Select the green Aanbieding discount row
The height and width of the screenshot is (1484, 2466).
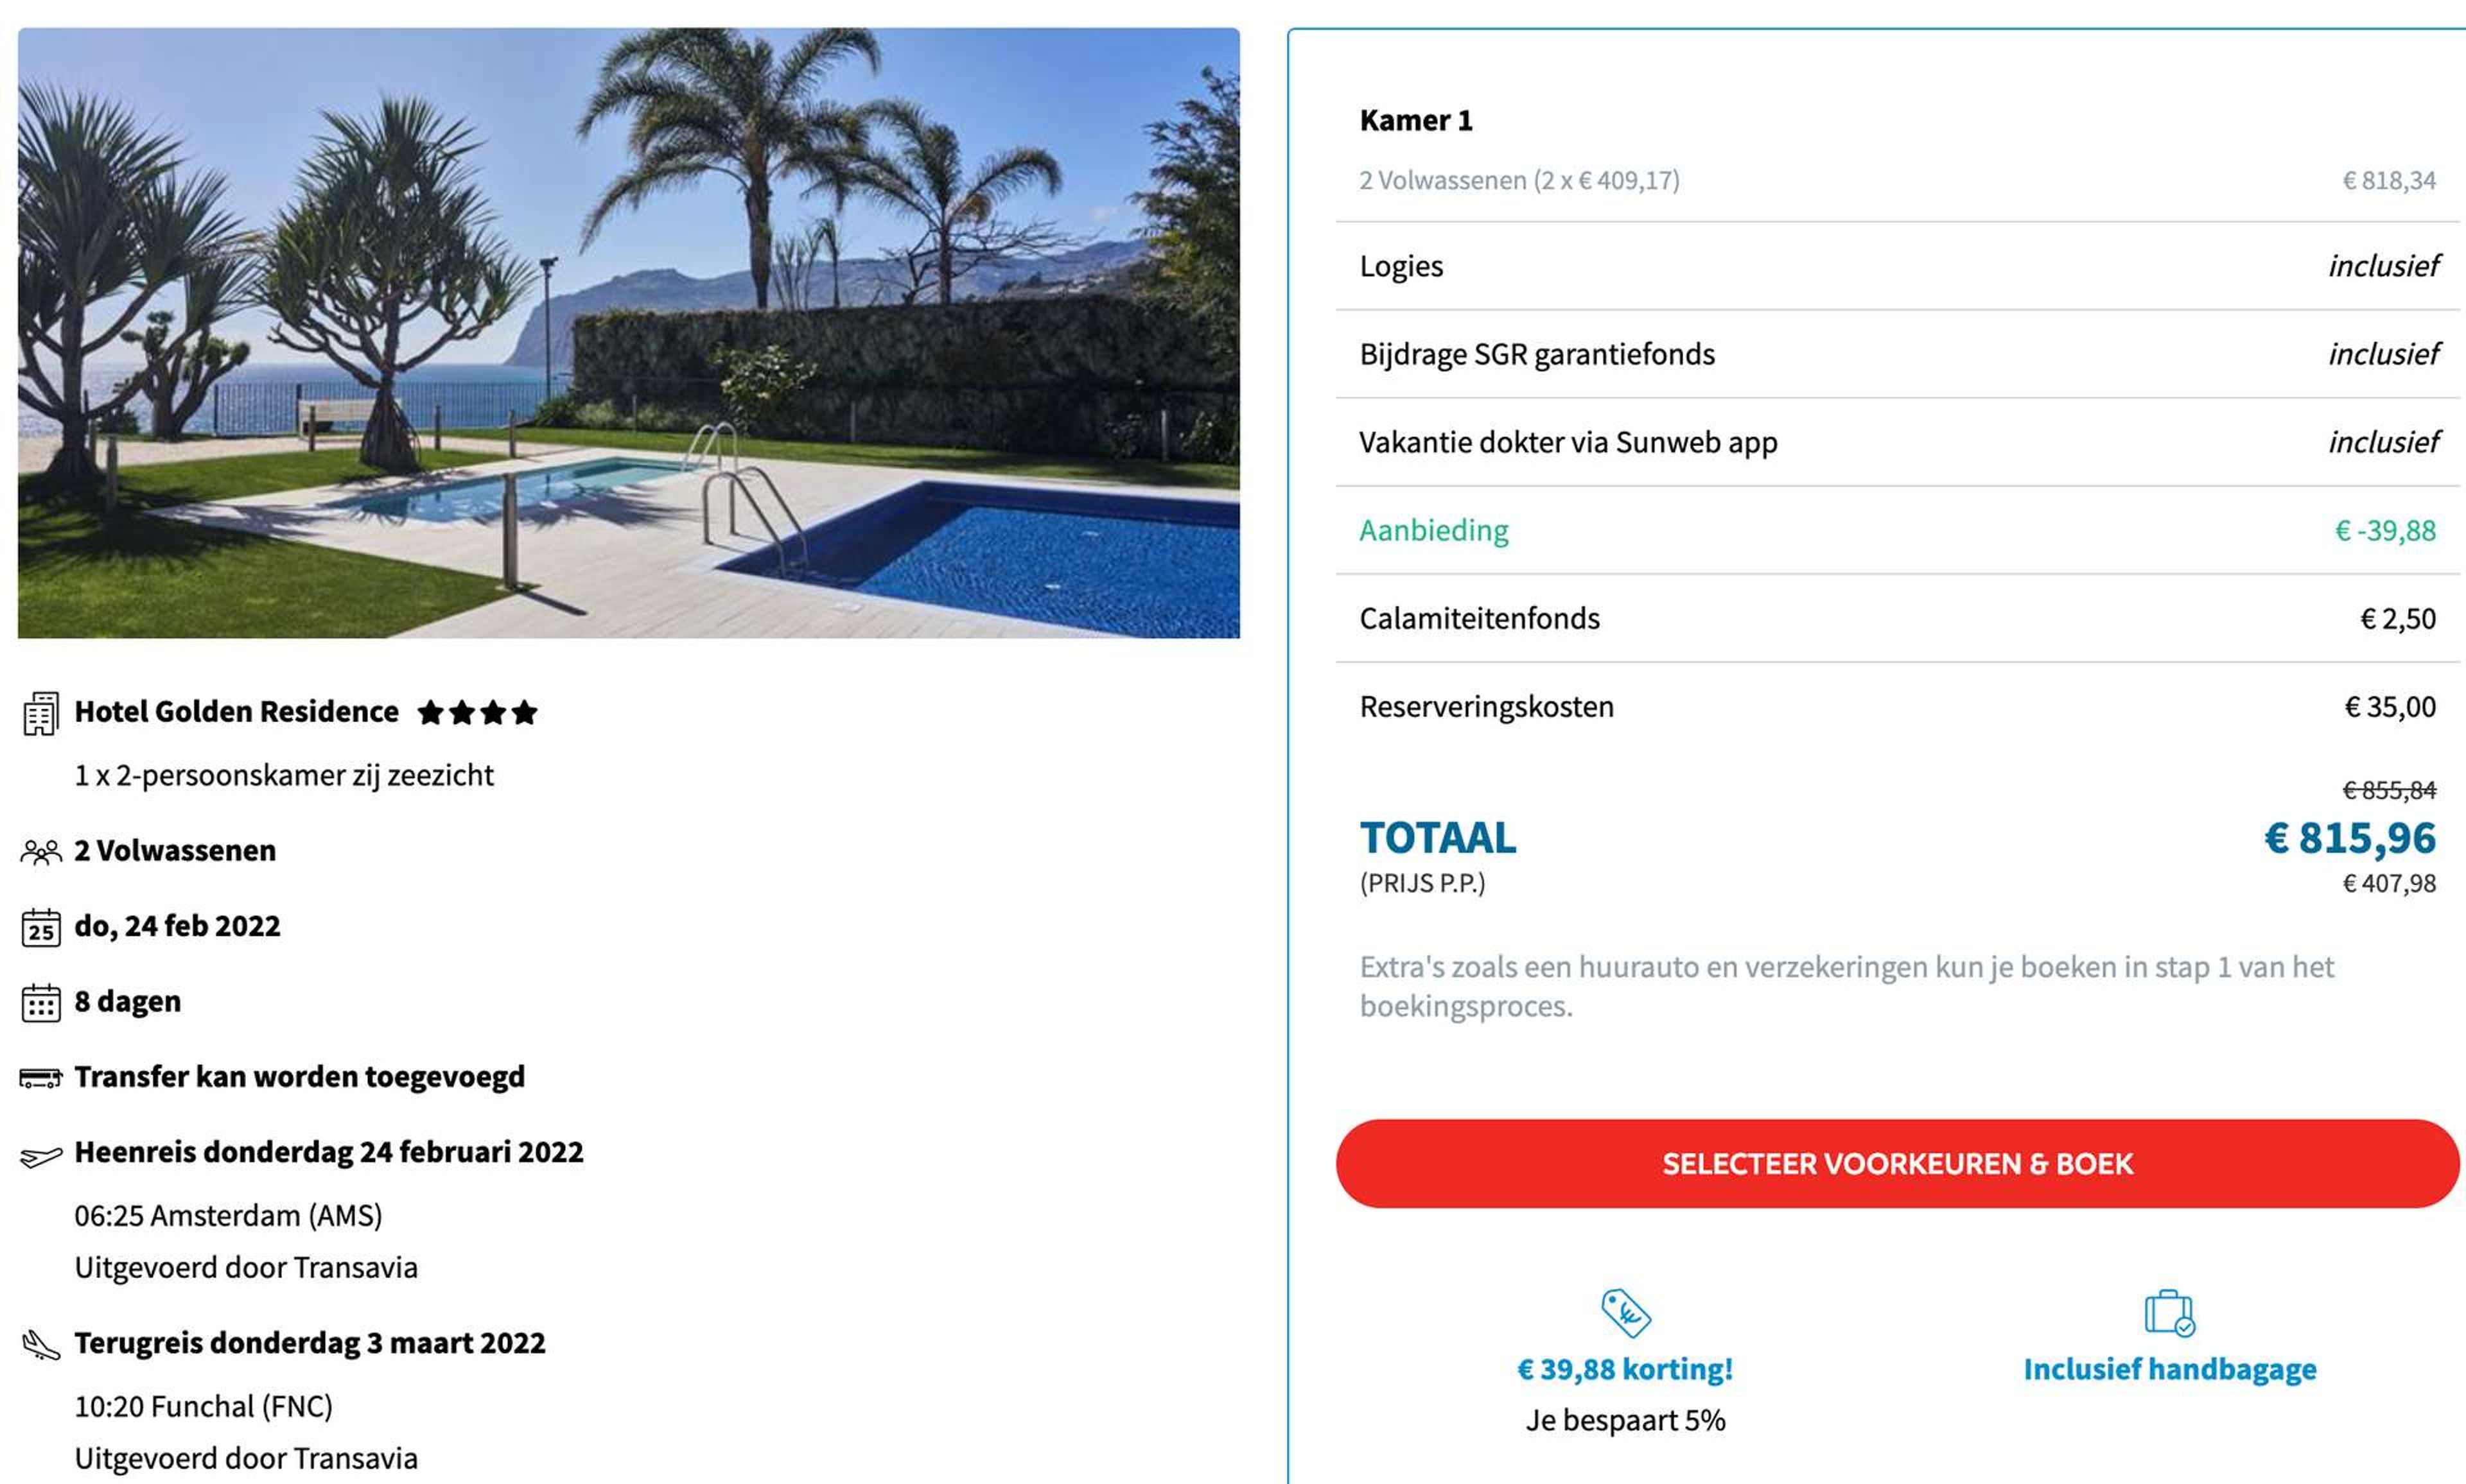click(1897, 531)
